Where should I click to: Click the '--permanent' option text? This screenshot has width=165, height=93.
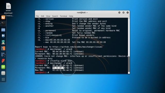49,30
